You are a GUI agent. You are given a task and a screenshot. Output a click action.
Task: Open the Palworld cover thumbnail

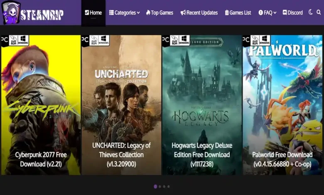point(282,105)
